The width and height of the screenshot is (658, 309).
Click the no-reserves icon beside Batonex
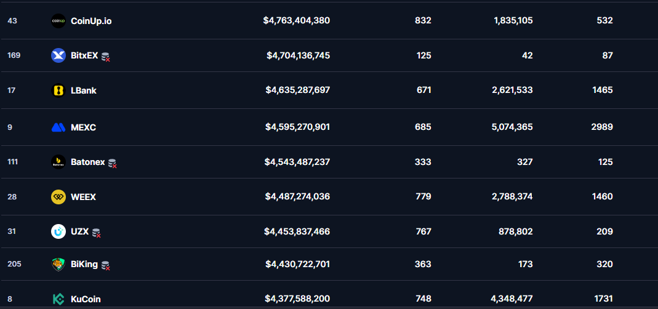[x=113, y=163]
